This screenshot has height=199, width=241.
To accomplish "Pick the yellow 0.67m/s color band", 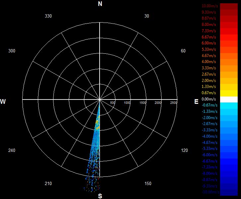I will (x=229, y=93).
